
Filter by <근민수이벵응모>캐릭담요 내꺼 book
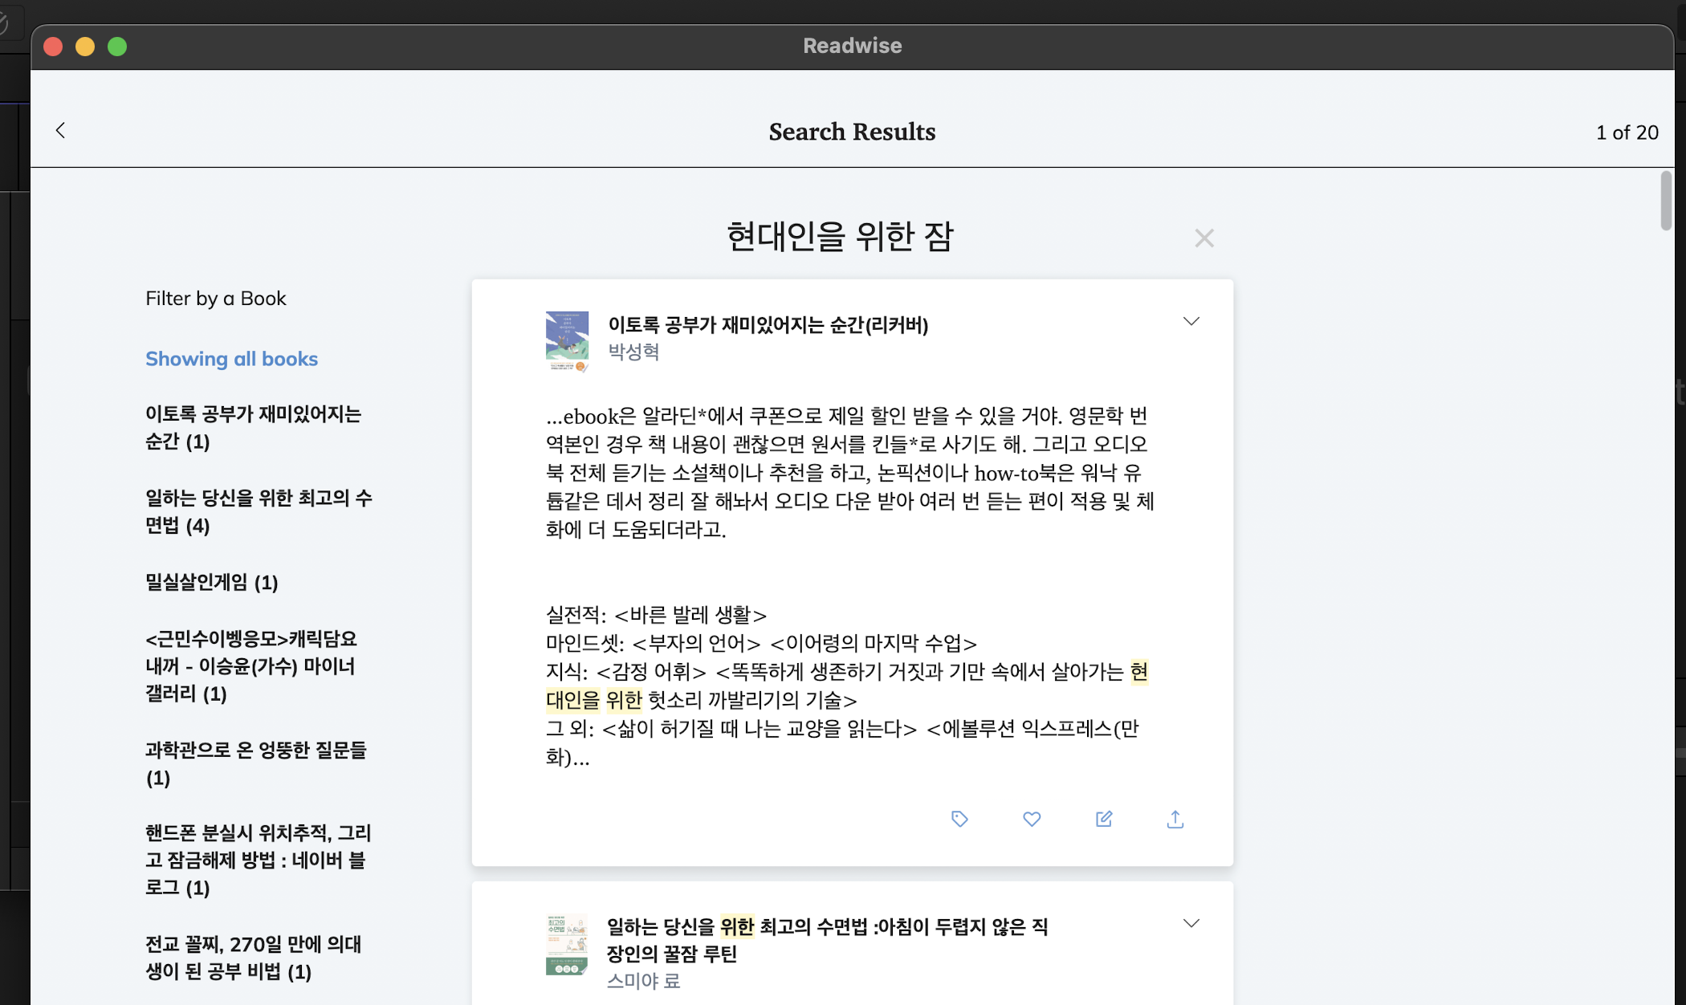tap(251, 666)
